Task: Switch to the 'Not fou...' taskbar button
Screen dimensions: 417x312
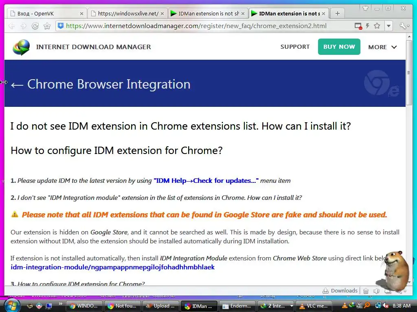Action: coord(122,306)
